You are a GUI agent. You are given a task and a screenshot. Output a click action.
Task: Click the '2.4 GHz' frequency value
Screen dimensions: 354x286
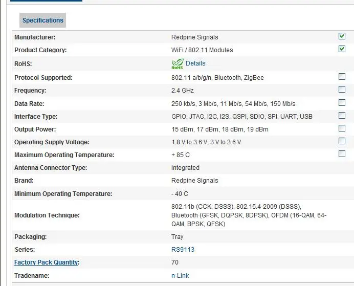[183, 91]
